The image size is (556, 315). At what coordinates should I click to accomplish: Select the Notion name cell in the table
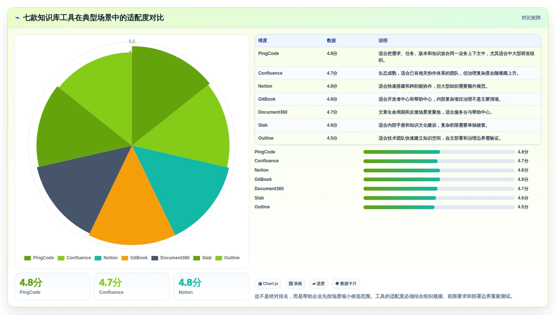[x=265, y=86]
